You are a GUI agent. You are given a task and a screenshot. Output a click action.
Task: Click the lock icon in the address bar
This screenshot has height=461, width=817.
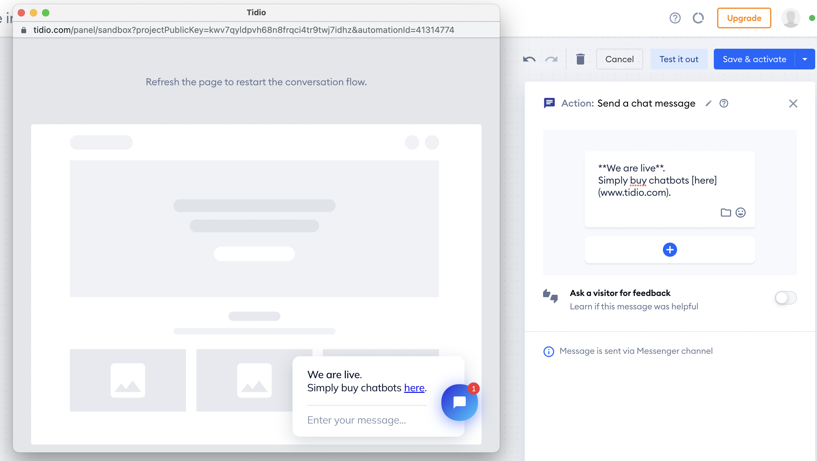[23, 30]
